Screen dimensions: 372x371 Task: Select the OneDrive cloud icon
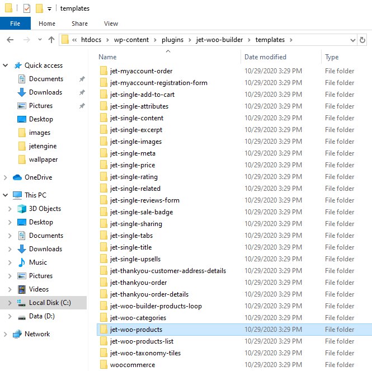click(x=17, y=177)
